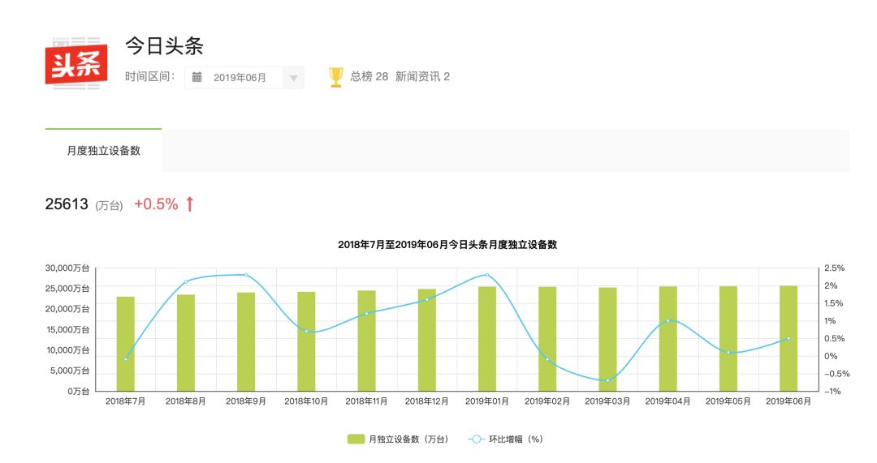Screen dimensions: 877x463
Task: Click the 2019年04月 green bar
Action: tap(667, 338)
